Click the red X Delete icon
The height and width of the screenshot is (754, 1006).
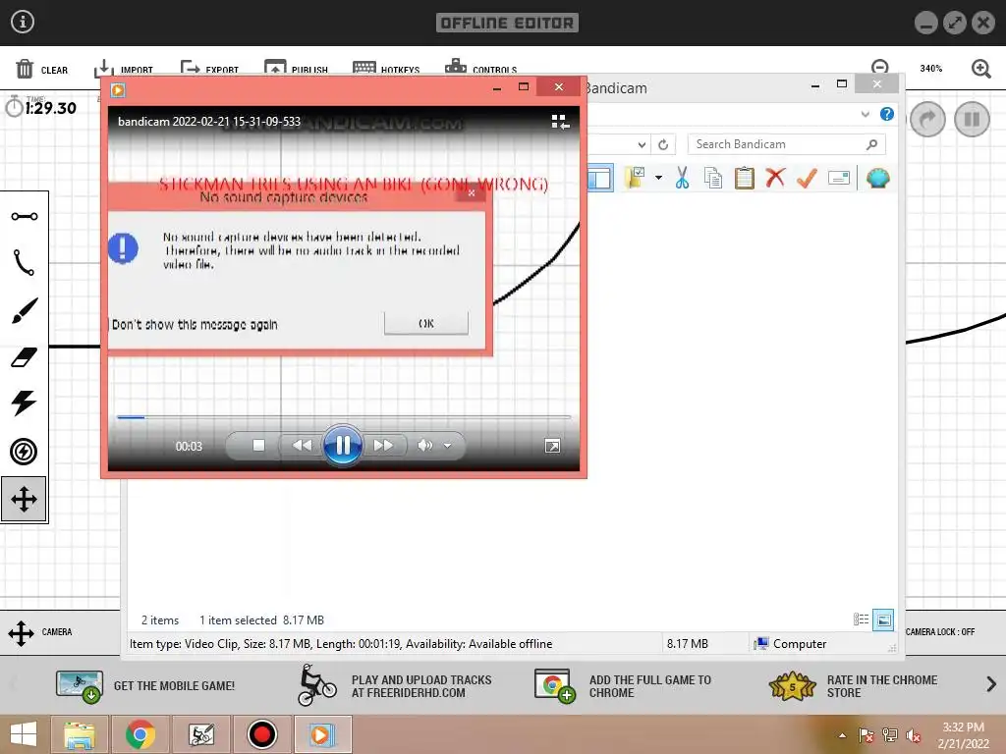coord(776,178)
